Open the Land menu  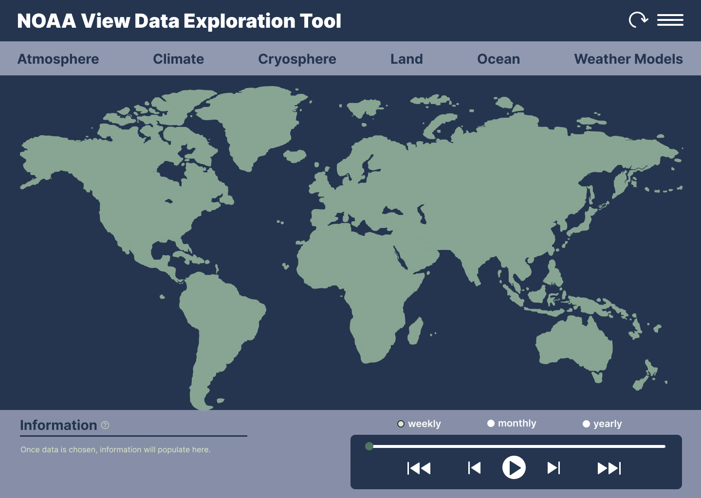coord(406,59)
